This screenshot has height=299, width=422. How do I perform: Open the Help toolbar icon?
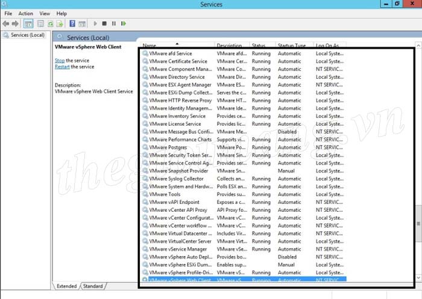click(x=72, y=23)
